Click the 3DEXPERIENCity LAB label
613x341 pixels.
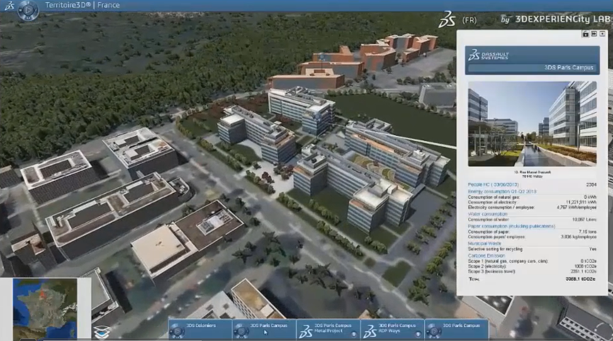[x=563, y=19]
